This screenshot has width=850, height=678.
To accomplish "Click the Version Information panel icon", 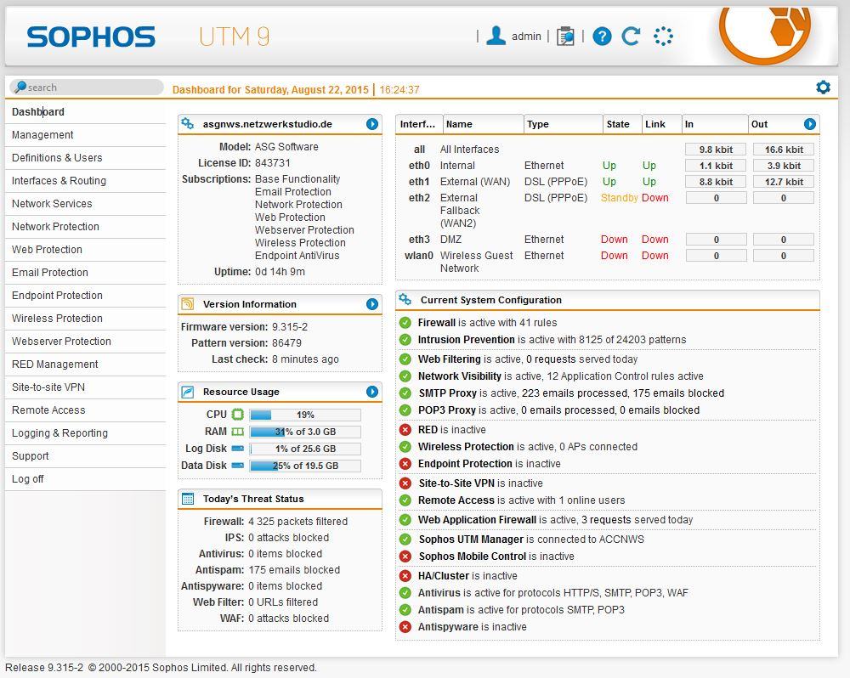I will (x=188, y=304).
